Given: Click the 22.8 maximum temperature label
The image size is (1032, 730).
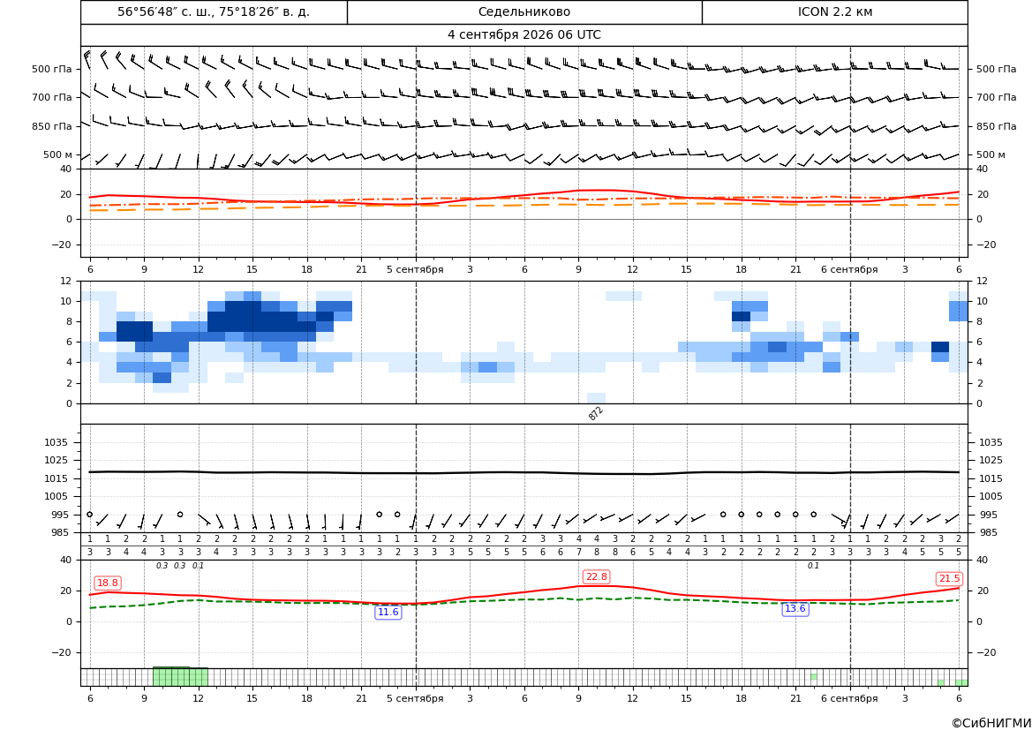Looking at the screenshot, I should tap(596, 576).
